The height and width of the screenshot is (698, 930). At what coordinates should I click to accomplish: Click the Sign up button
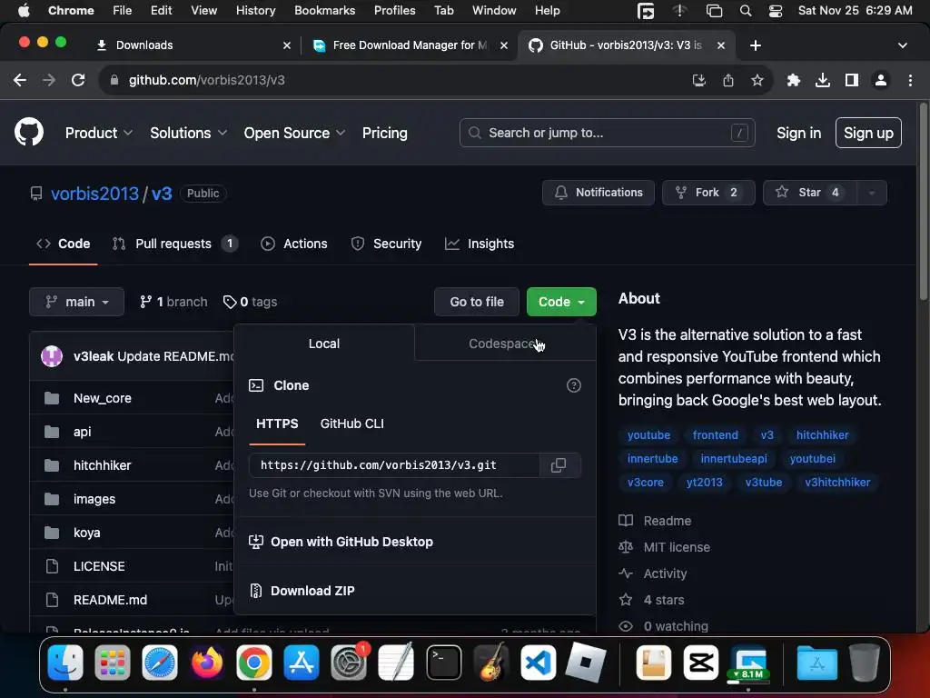(x=868, y=133)
